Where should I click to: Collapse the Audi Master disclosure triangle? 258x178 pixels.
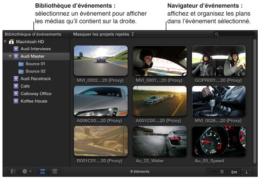coord(10,56)
